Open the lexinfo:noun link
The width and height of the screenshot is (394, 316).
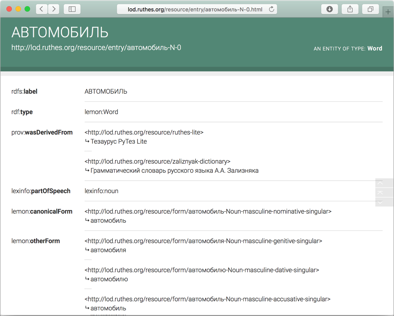click(x=101, y=191)
